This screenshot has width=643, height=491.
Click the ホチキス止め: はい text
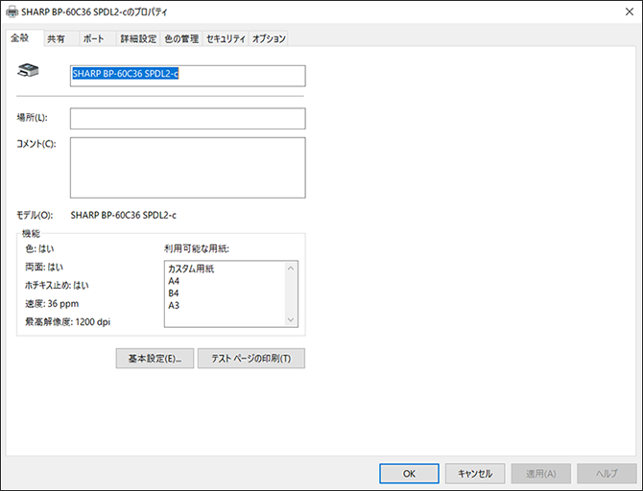[x=57, y=285]
